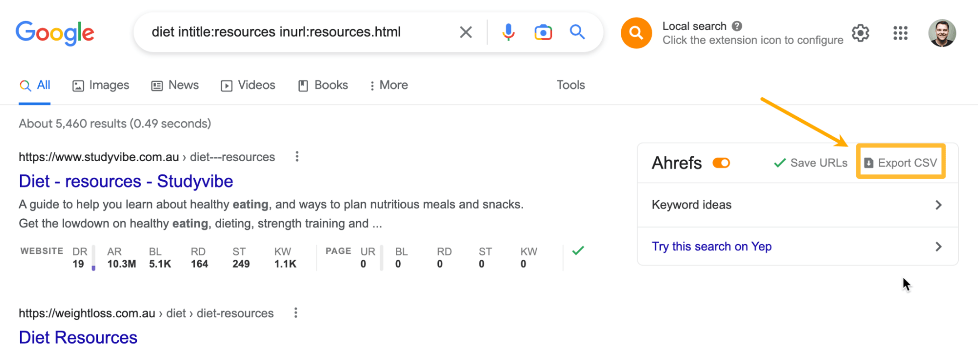Open the Google apps grid
Image resolution: width=978 pixels, height=353 pixels.
click(900, 33)
